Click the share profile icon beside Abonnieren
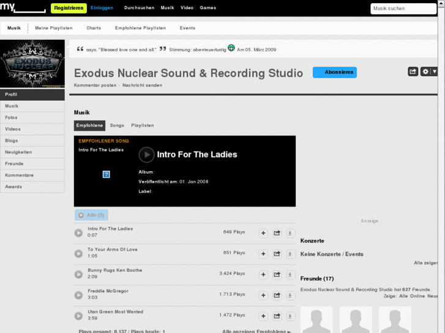 pos(413,71)
